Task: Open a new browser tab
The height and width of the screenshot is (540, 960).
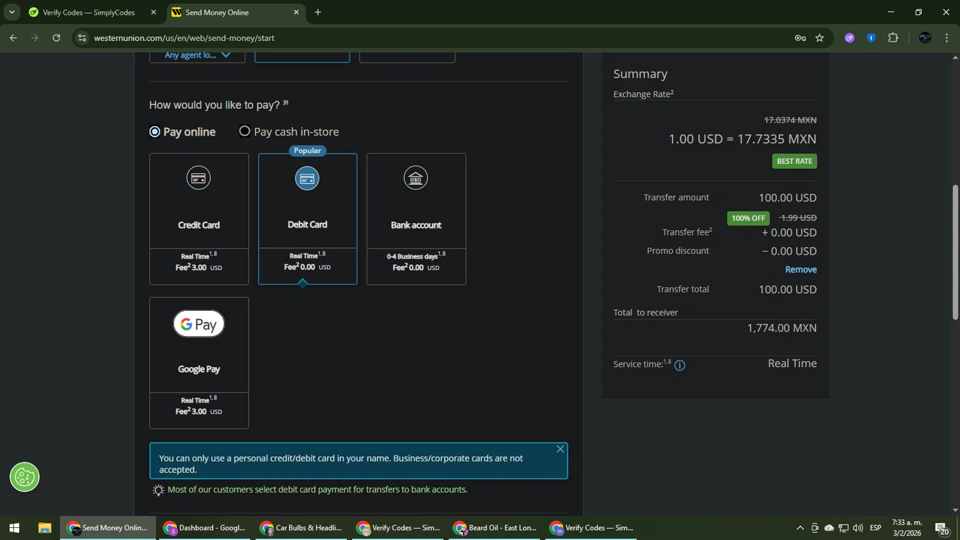Action: pos(318,12)
